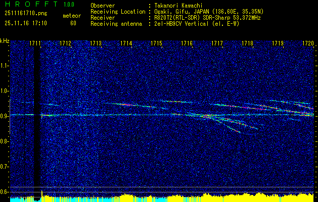Image resolution: width=318 pixels, height=202 pixels.
Task: Click the R820T2(RTL-SDR) SDR-Sharp 53.372MHz text
Action: coord(206,18)
